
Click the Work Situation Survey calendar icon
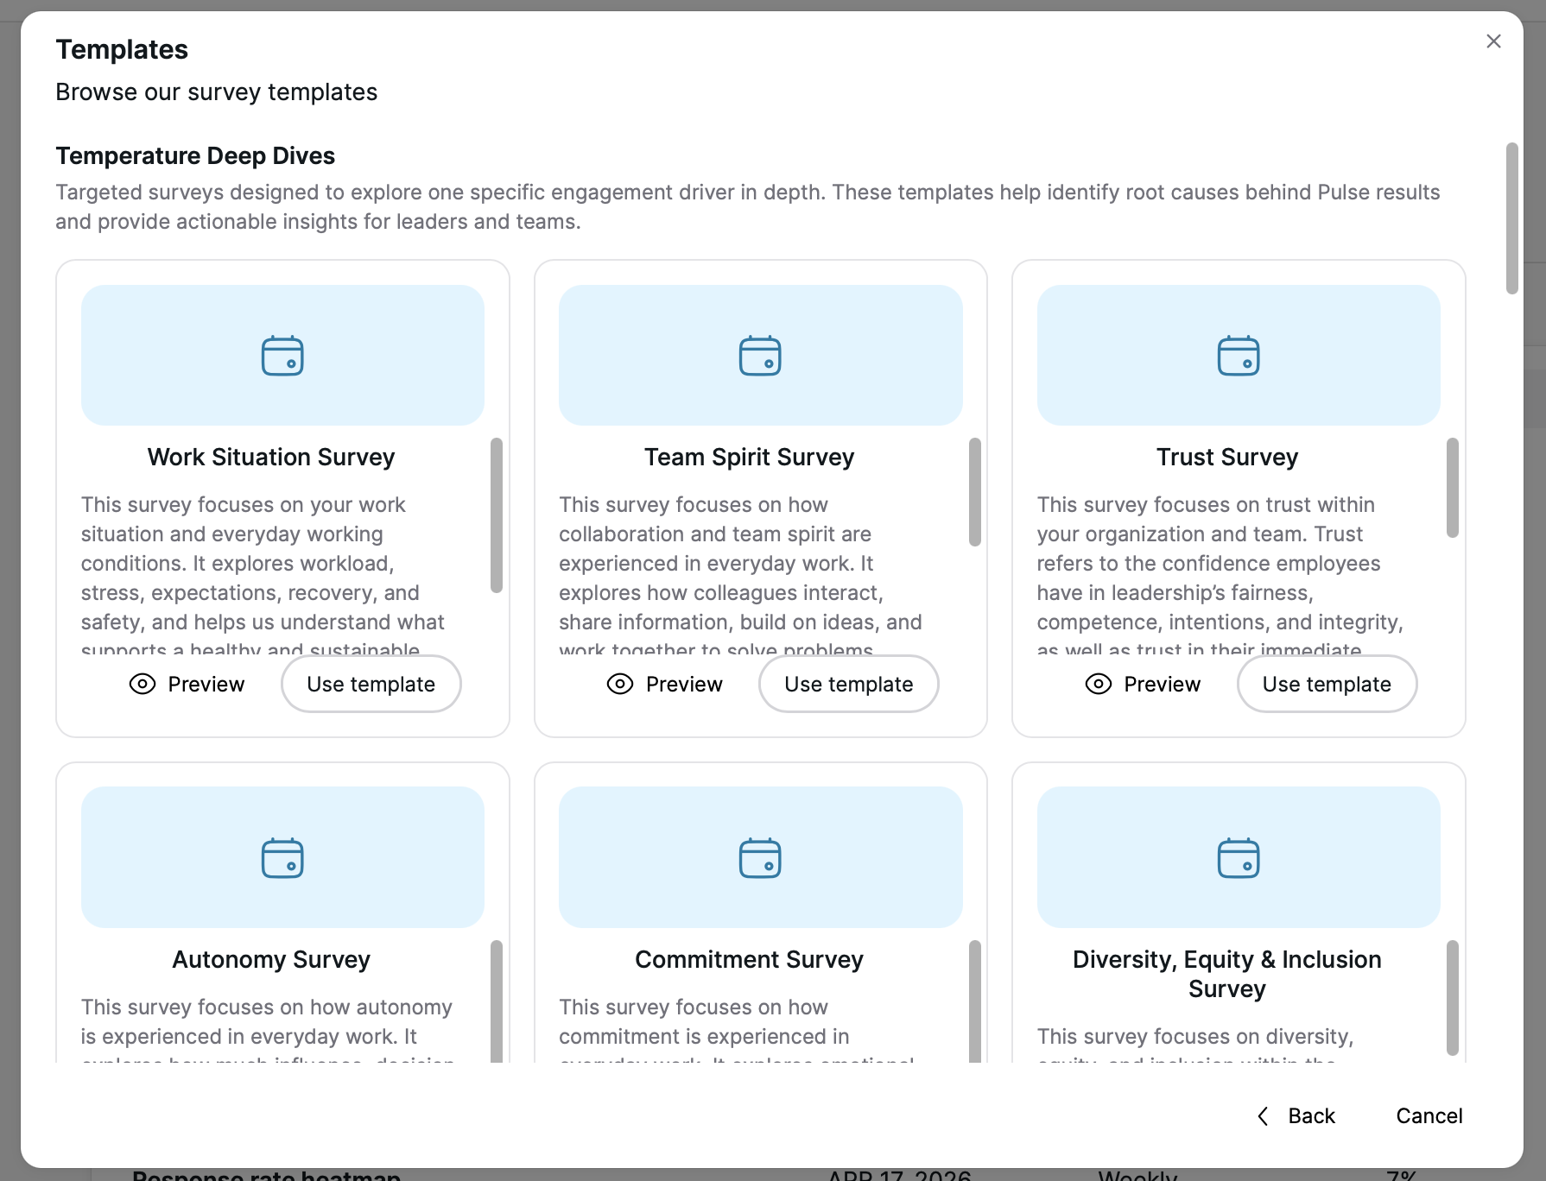click(x=282, y=356)
